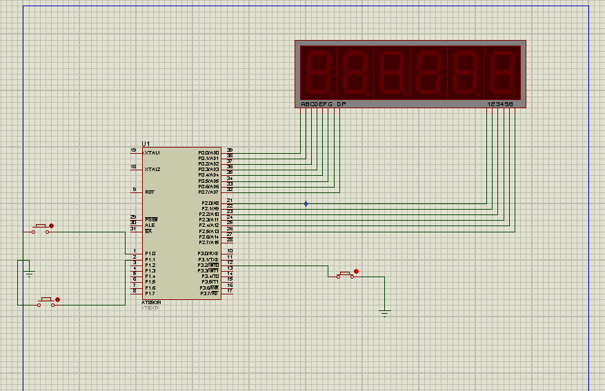Click pin number 39 at P0.0

point(230,150)
